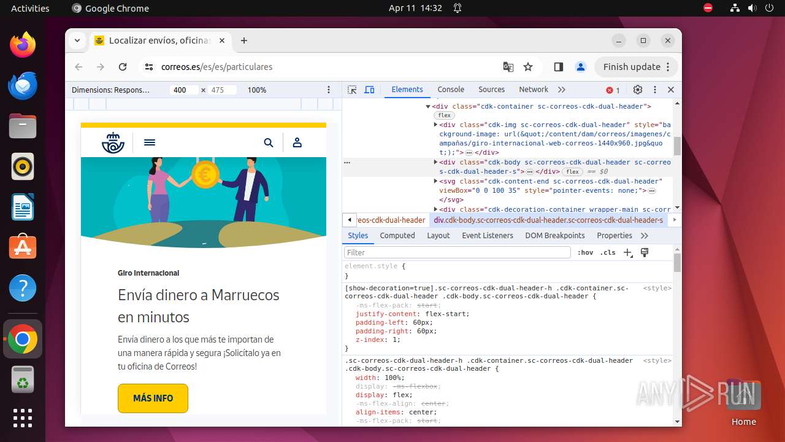The height and width of the screenshot is (442, 785).
Task: Open Firefox from the dock
Action: pos(23,45)
